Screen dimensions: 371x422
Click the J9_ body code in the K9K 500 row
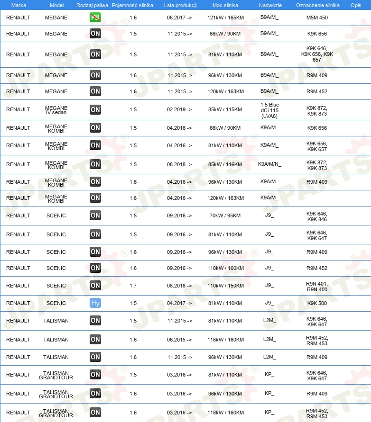269,303
